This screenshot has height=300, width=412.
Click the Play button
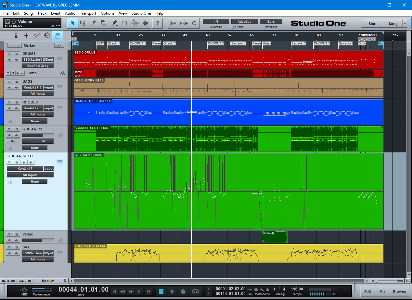173,292
